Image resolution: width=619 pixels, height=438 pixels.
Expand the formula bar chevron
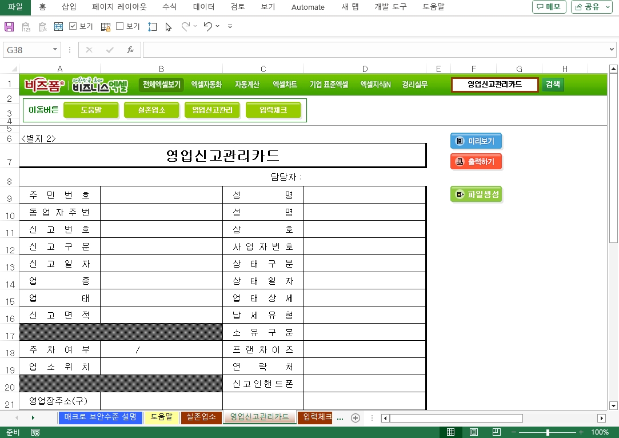612,50
